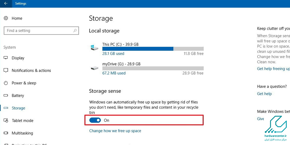Turn off the Storage sense toggle

point(95,120)
